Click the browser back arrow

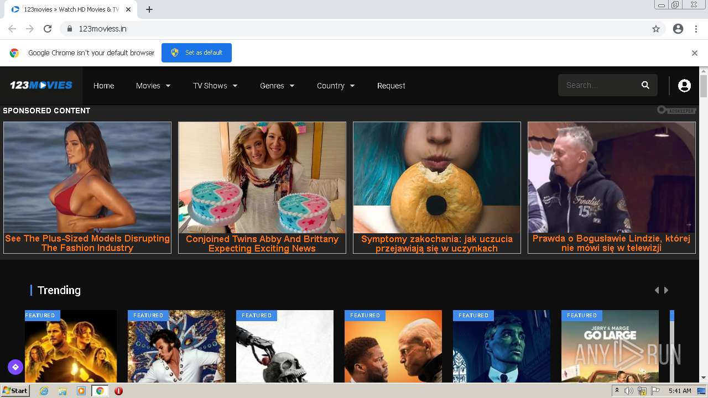(12, 29)
